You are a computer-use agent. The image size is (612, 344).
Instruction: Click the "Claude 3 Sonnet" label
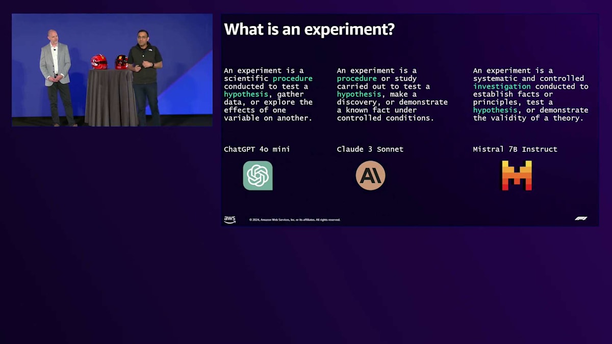point(370,149)
